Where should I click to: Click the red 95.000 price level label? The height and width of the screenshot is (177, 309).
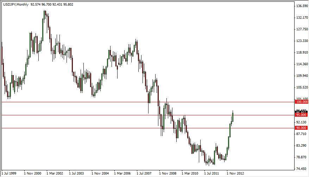click(x=302, y=115)
